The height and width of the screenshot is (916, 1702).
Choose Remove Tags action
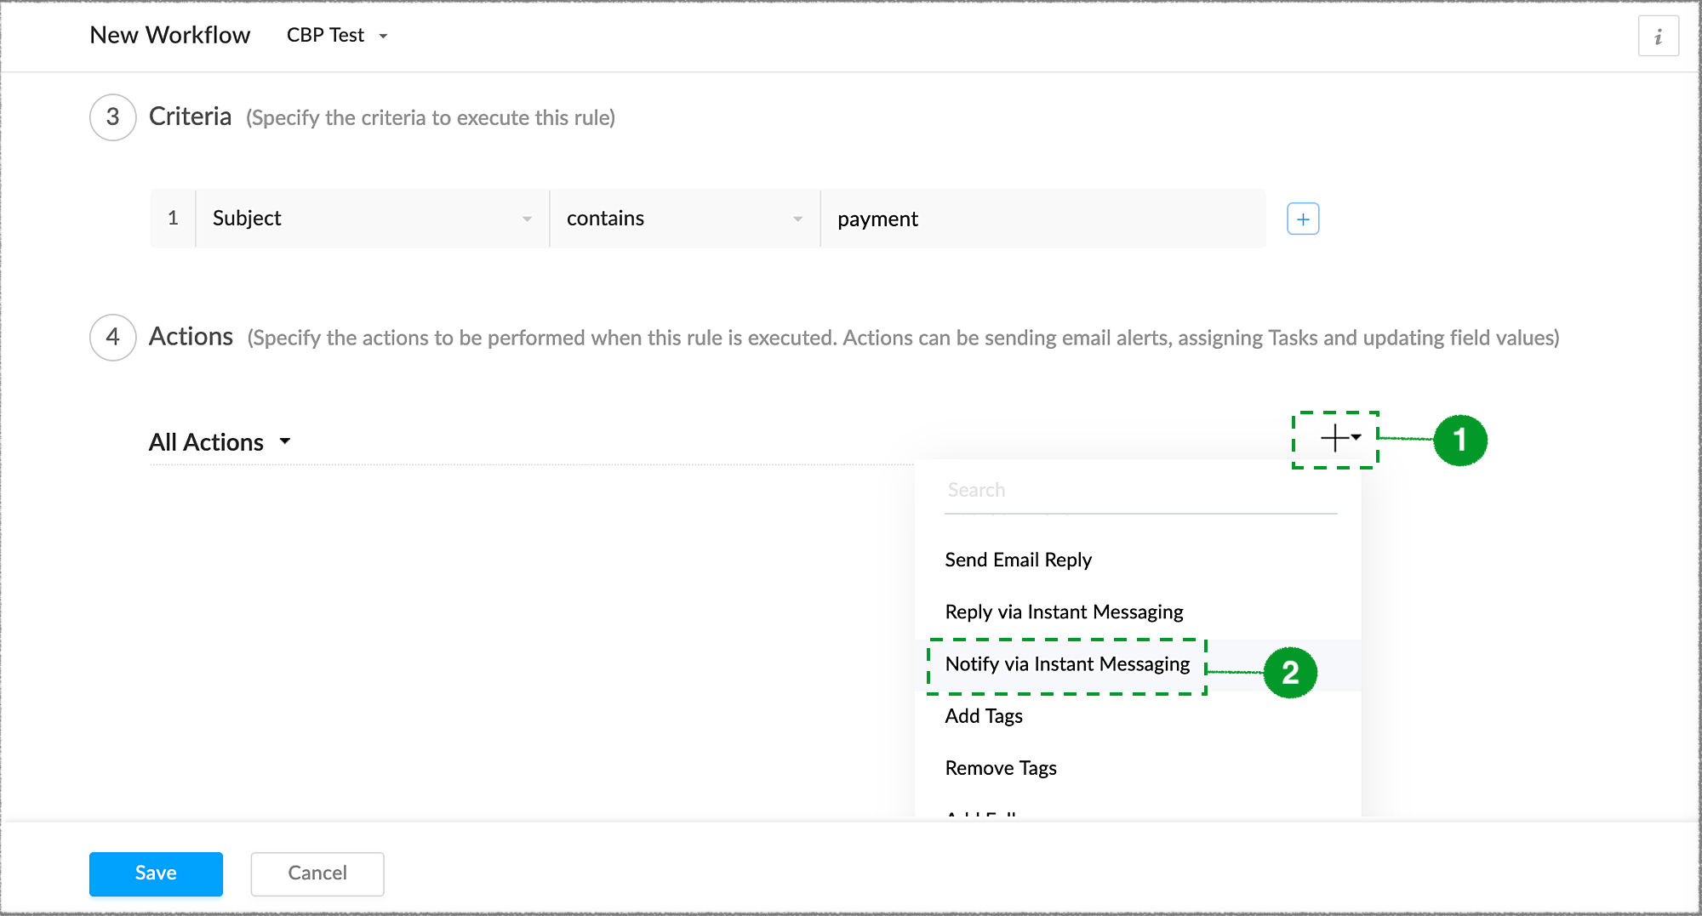[1001, 768]
